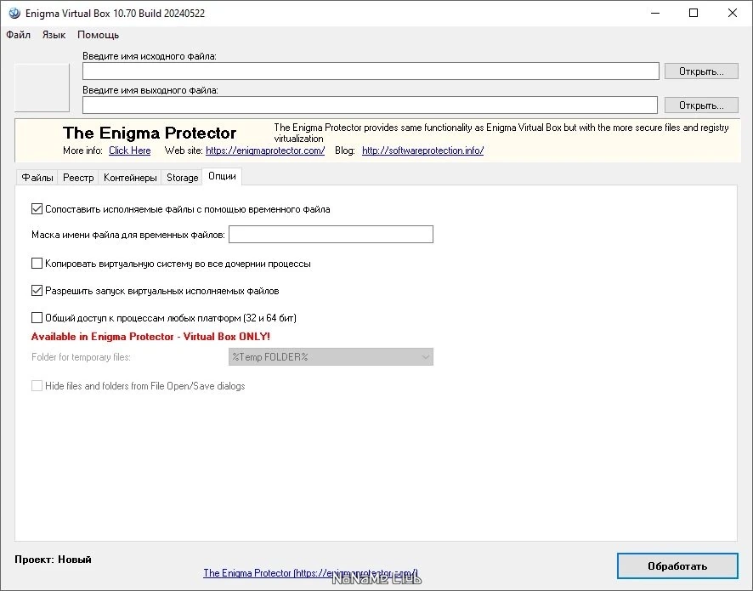Open the Помощь menu
753x591 pixels.
[x=98, y=35]
